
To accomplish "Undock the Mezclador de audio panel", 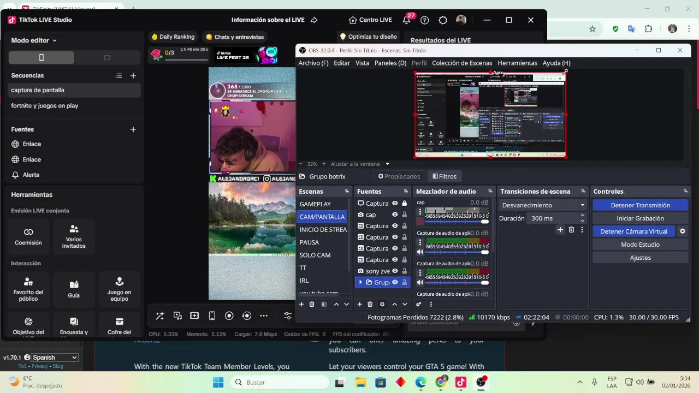I will [x=490, y=192].
